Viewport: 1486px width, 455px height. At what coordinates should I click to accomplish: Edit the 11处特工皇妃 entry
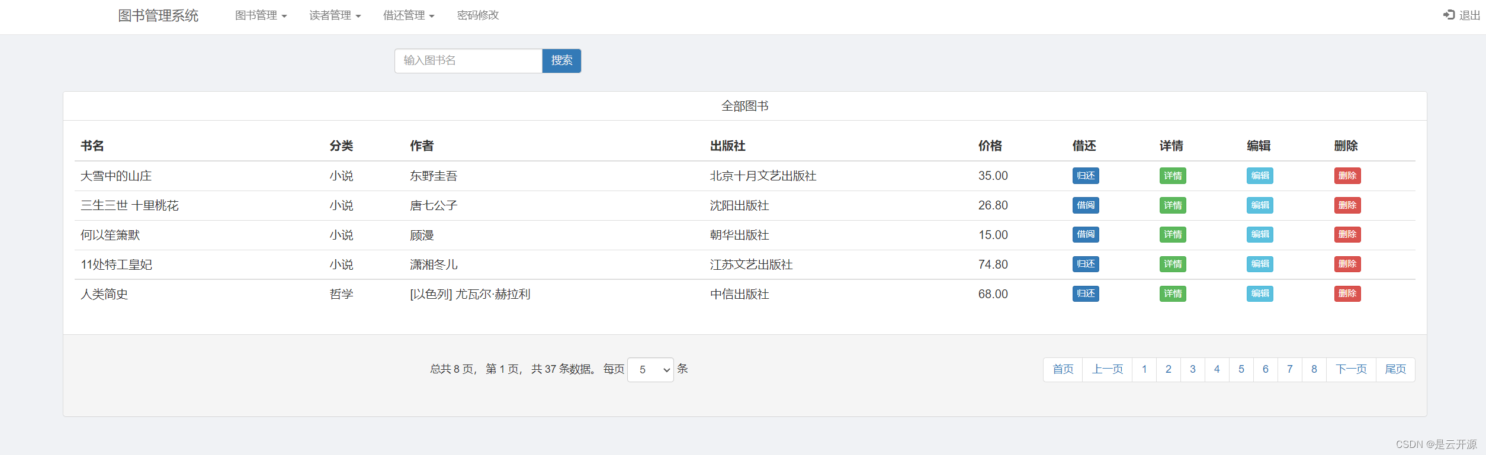1260,264
